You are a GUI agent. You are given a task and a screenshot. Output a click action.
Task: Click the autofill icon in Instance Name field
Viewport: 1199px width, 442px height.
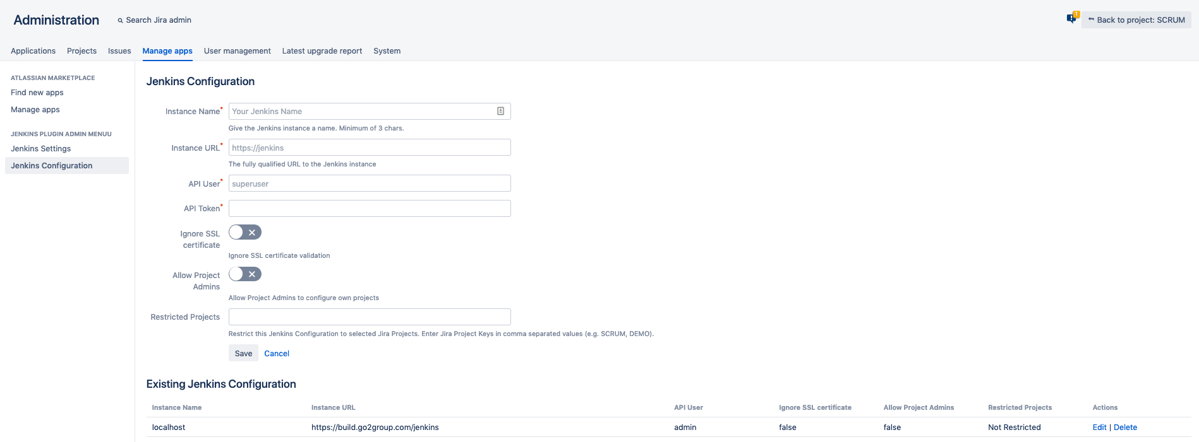(x=500, y=112)
